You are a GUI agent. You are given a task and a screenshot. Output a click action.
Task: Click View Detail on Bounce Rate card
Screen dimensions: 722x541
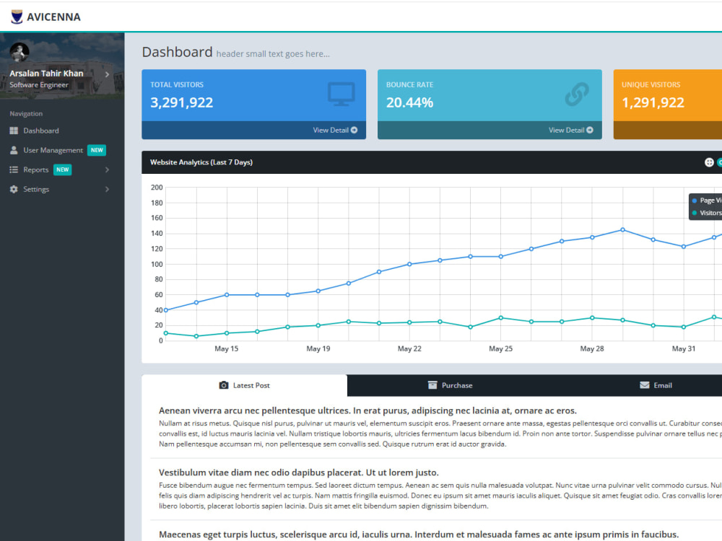(x=571, y=130)
